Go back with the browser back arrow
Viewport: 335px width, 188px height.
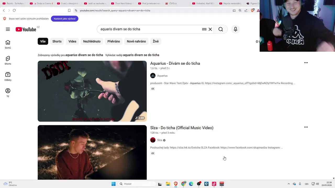pos(4,10)
